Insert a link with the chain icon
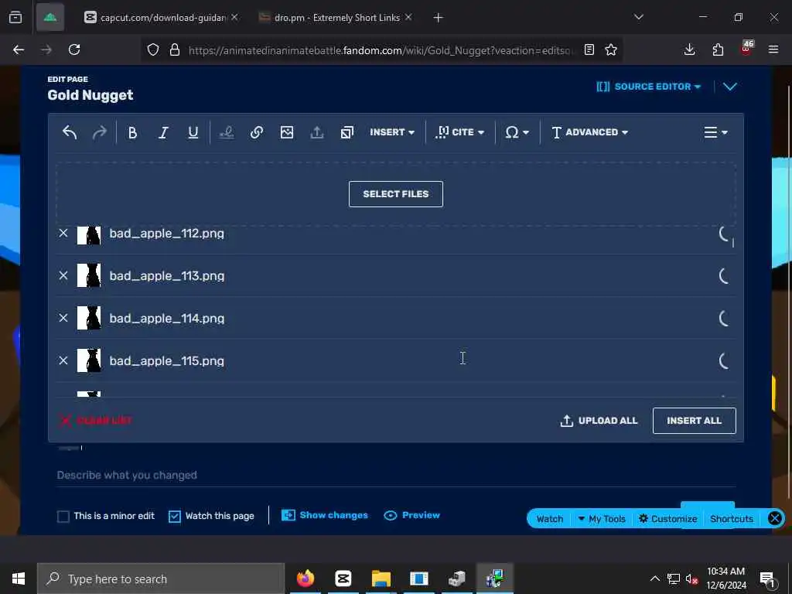The height and width of the screenshot is (594, 792). tap(257, 132)
